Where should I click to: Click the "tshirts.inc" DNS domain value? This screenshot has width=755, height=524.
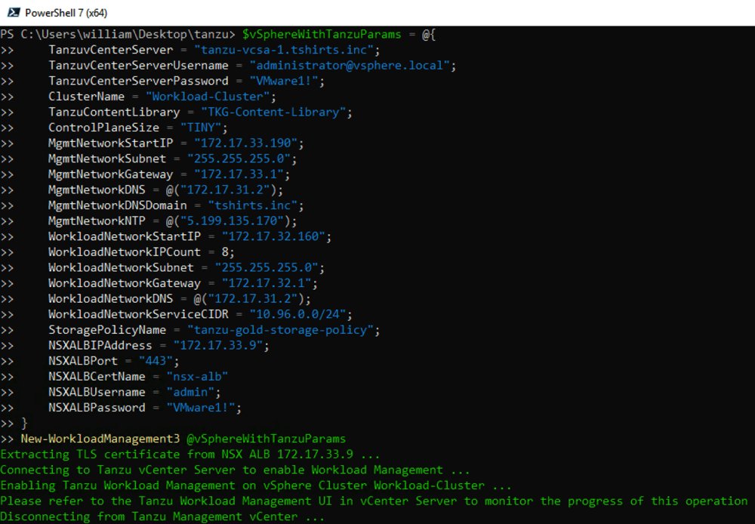coord(253,205)
